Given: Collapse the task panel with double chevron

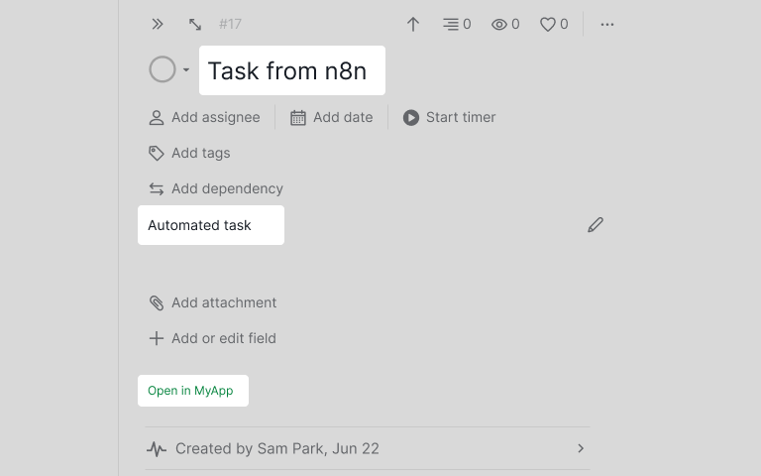Looking at the screenshot, I should coord(158,24).
